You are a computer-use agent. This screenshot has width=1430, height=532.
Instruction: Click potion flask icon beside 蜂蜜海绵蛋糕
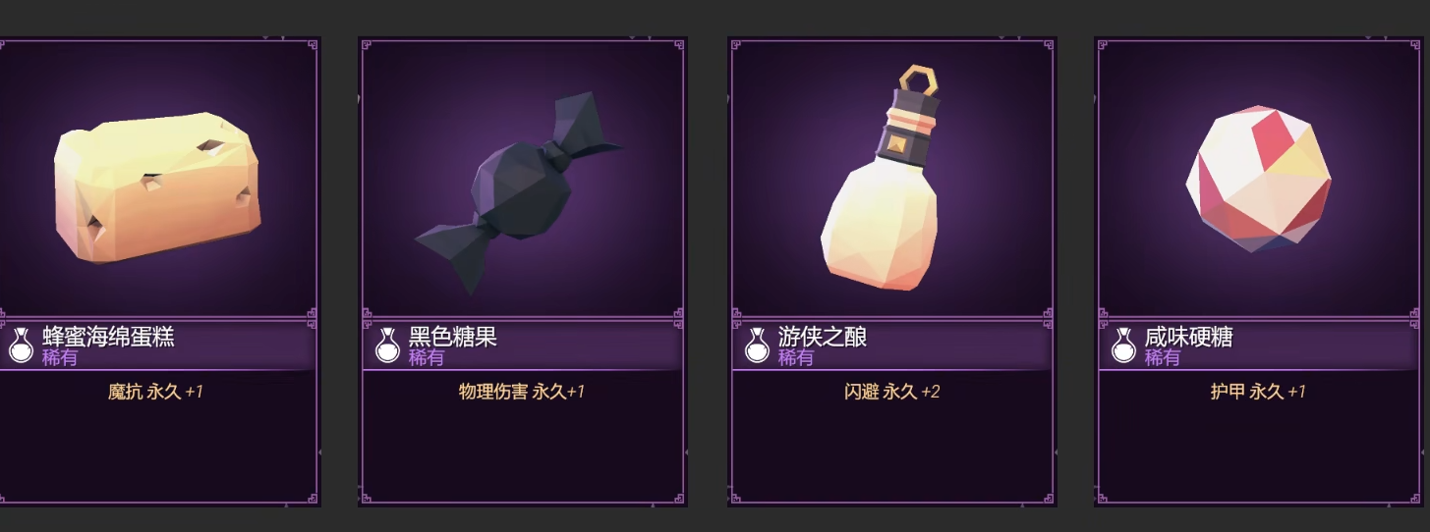coord(21,346)
